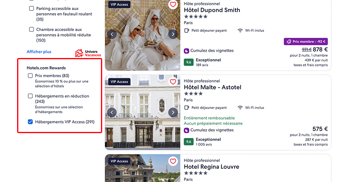Favorite Hotel Regina Louvre using heart icon
The height and width of the screenshot is (182, 338).
click(x=173, y=161)
